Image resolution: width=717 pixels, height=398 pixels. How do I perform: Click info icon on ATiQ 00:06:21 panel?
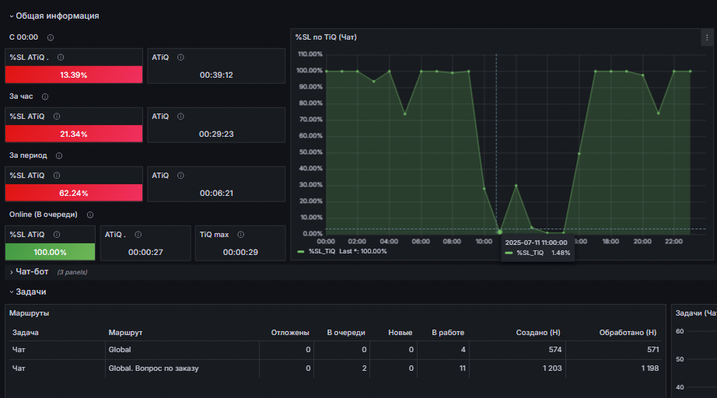pos(180,176)
